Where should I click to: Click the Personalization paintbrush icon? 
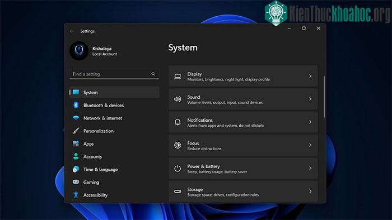76,131
